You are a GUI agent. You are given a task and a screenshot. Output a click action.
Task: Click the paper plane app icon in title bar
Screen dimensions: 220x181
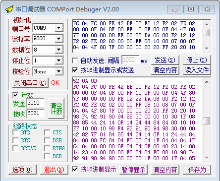coord(9,9)
